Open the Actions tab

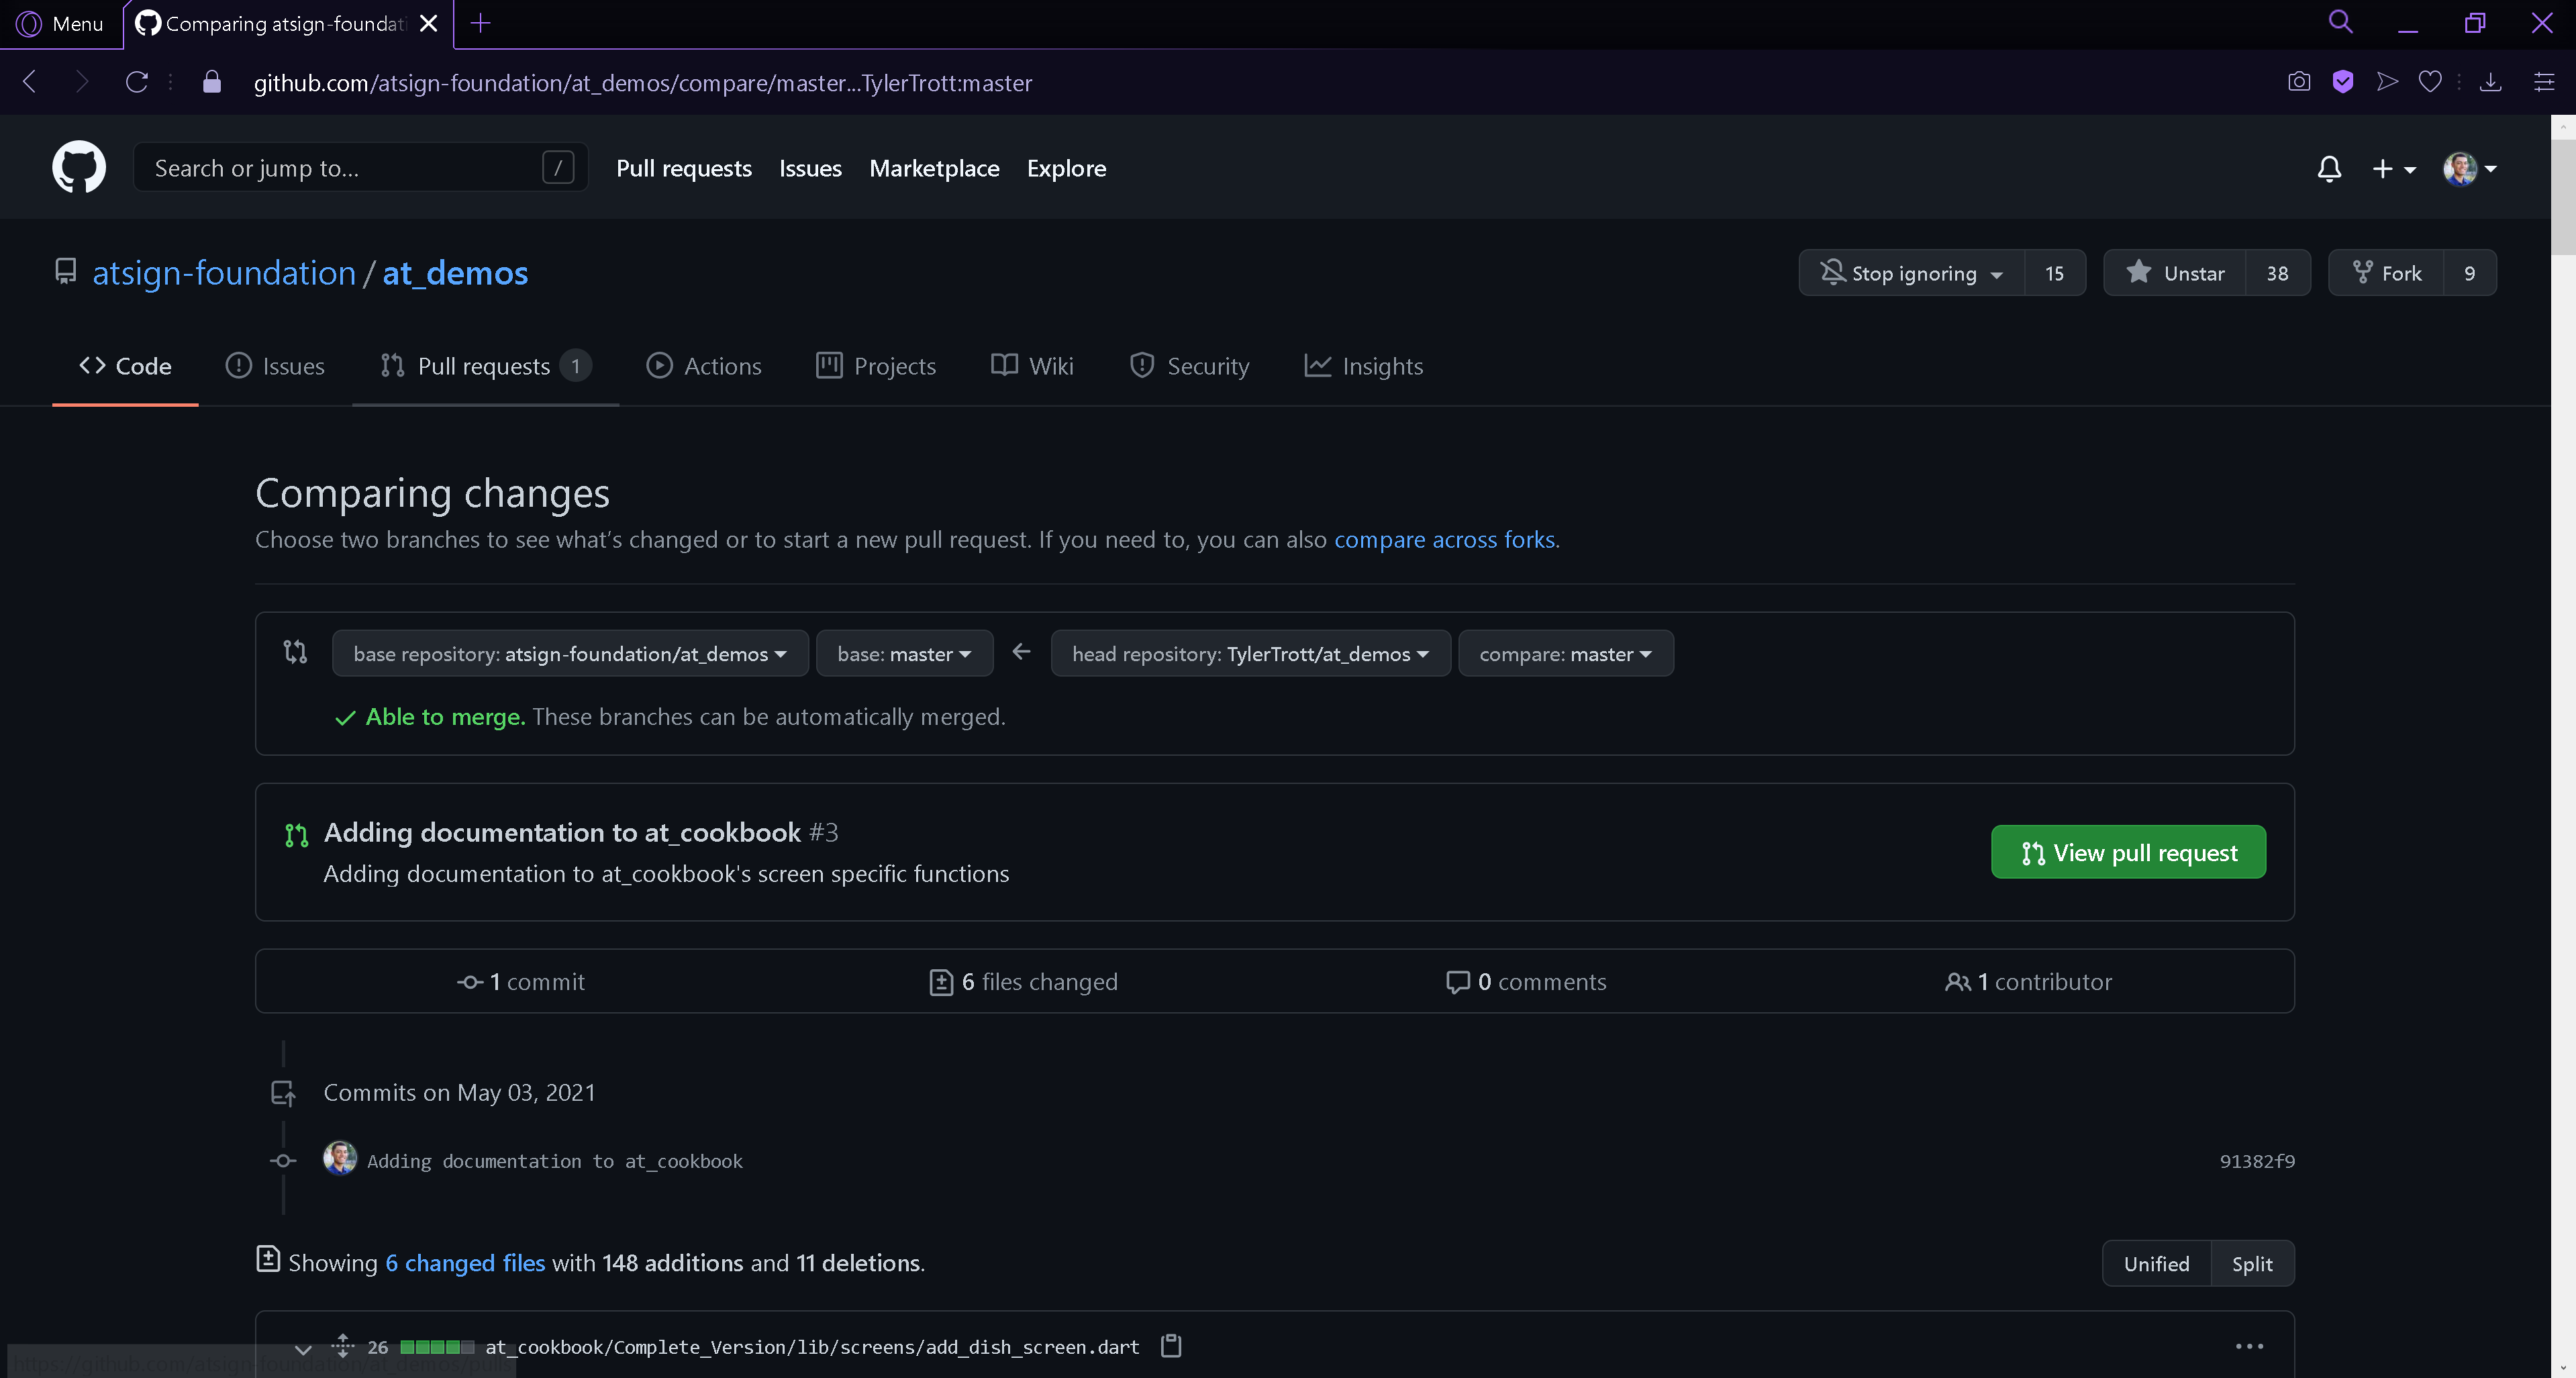coord(704,366)
